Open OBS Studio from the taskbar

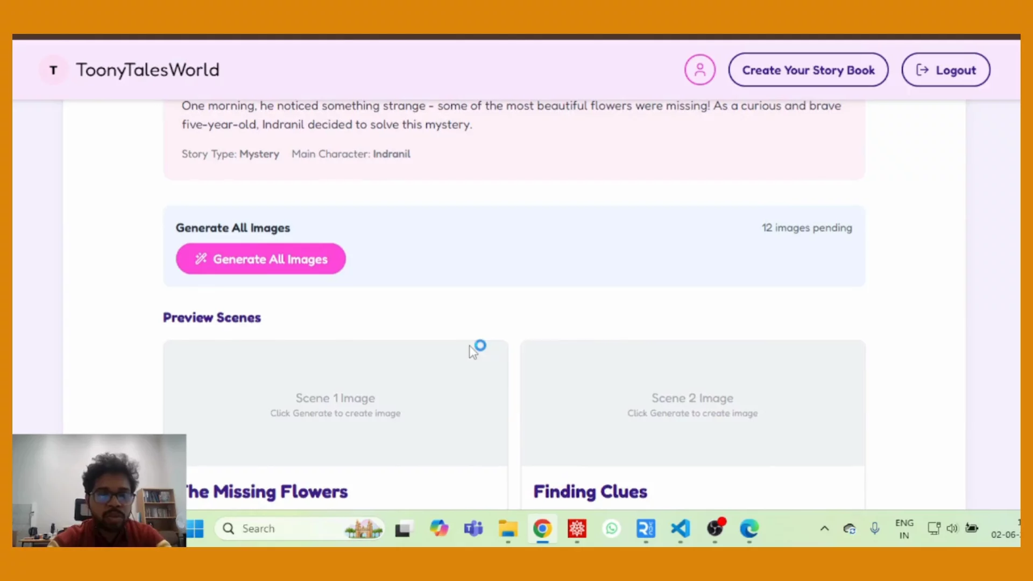pyautogui.click(x=716, y=528)
